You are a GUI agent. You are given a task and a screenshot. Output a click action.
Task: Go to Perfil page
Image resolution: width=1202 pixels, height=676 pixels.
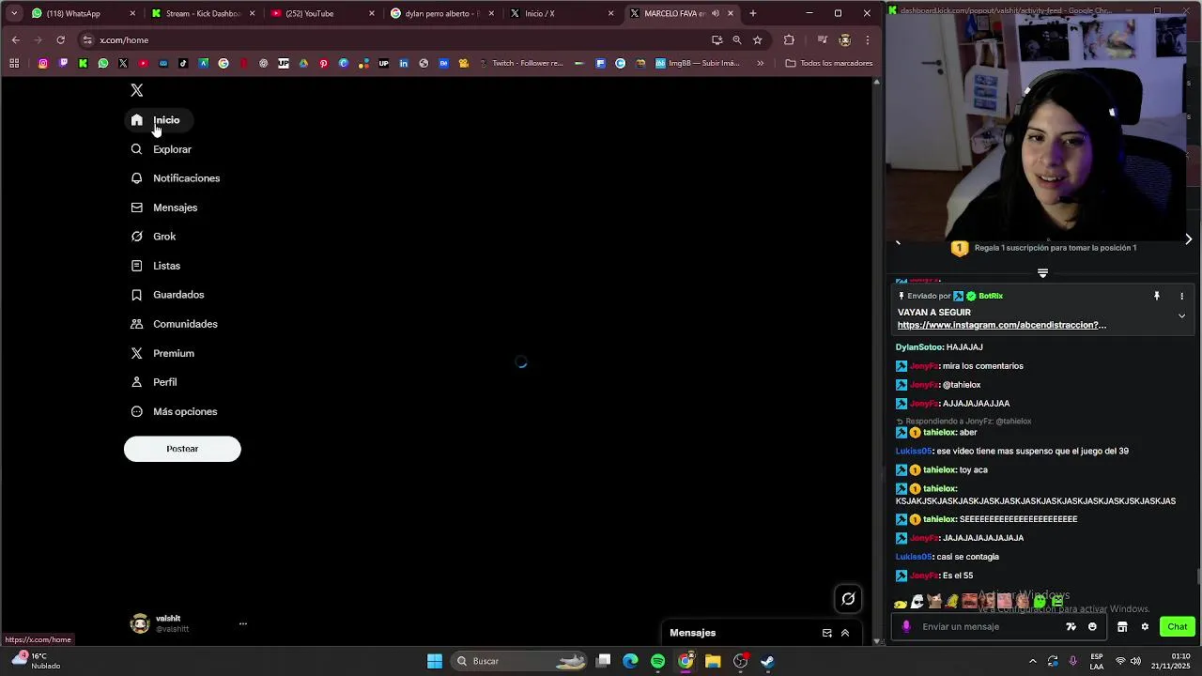click(154, 382)
